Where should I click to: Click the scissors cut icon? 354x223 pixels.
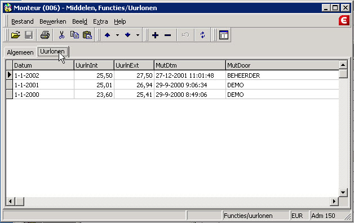pos(61,35)
